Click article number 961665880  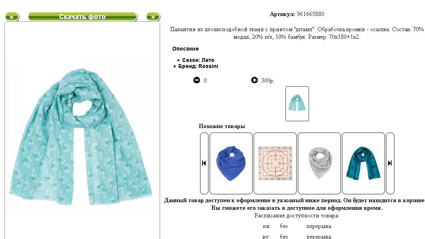pos(310,14)
